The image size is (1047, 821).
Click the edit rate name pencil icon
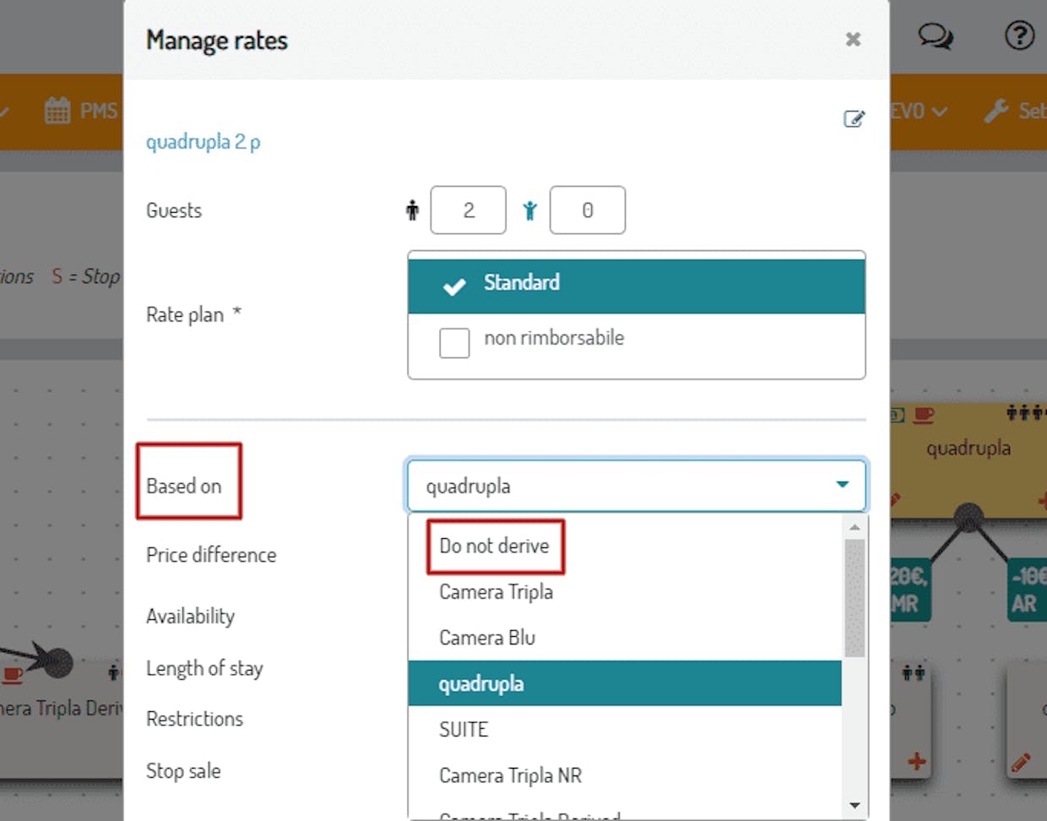[x=854, y=119]
